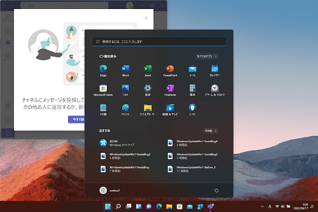Click the IME input mode A indicator
Viewport: 318px width, 212px height.
270,207
